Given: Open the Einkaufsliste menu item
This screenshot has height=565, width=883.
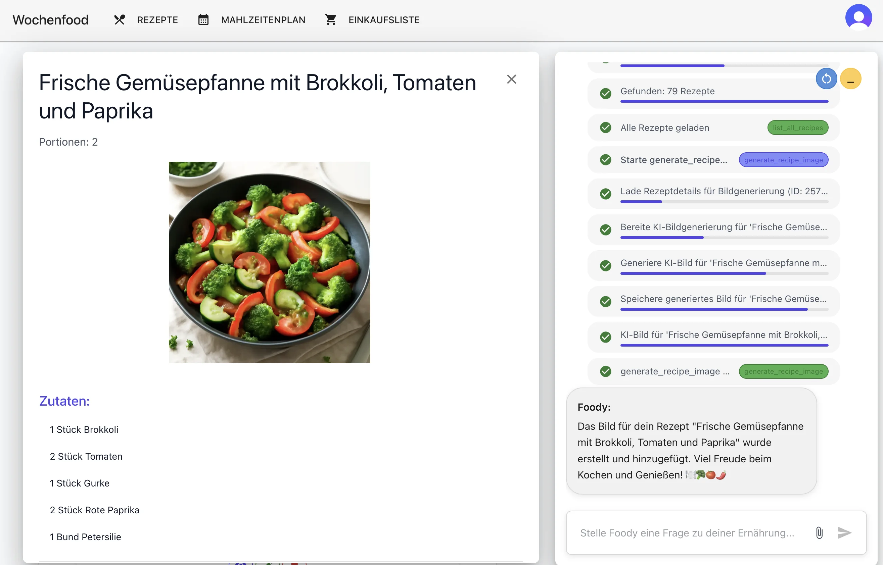Looking at the screenshot, I should 384,20.
